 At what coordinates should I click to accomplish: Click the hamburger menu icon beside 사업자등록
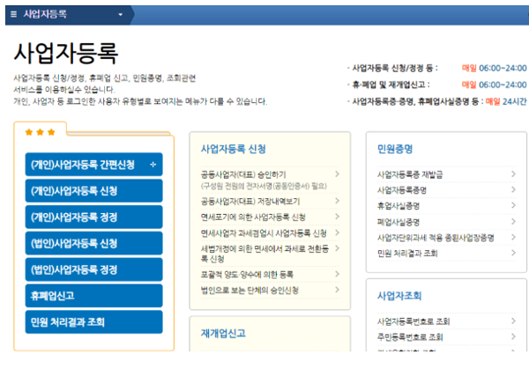point(13,14)
